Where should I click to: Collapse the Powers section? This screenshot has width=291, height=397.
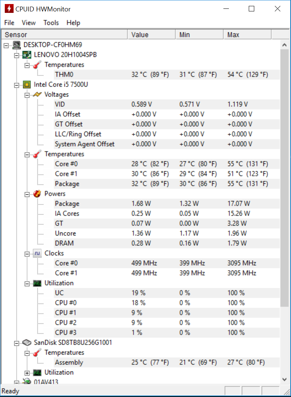[27, 194]
